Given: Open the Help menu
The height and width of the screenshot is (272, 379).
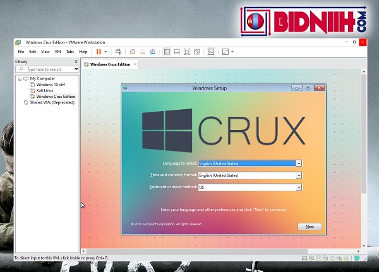Looking at the screenshot, I should [x=83, y=52].
